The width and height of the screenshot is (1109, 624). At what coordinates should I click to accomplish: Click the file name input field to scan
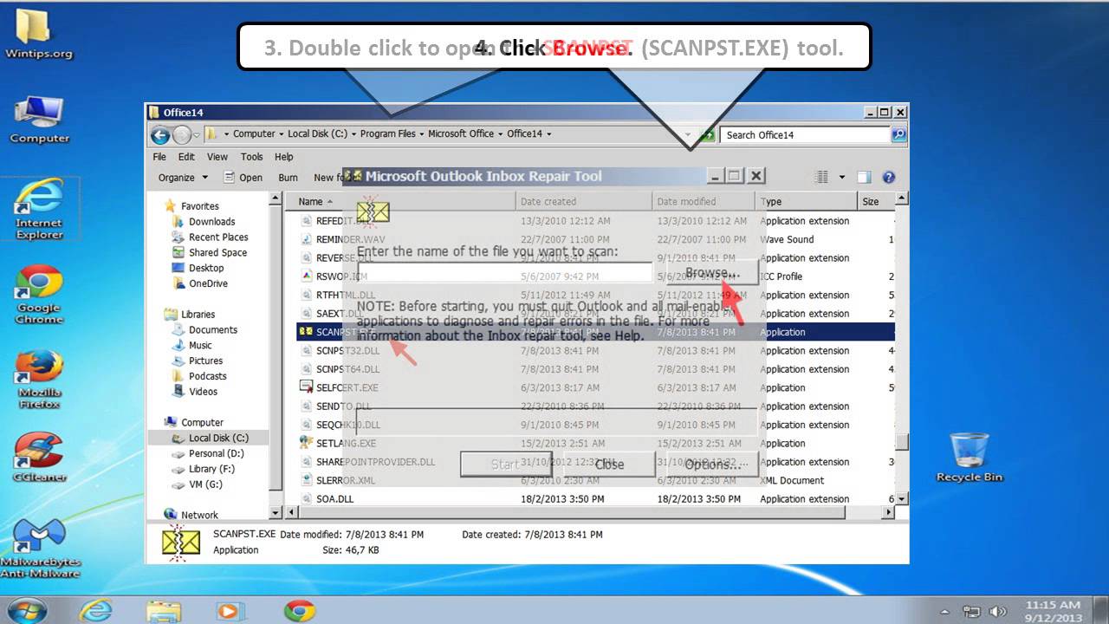[x=503, y=273]
